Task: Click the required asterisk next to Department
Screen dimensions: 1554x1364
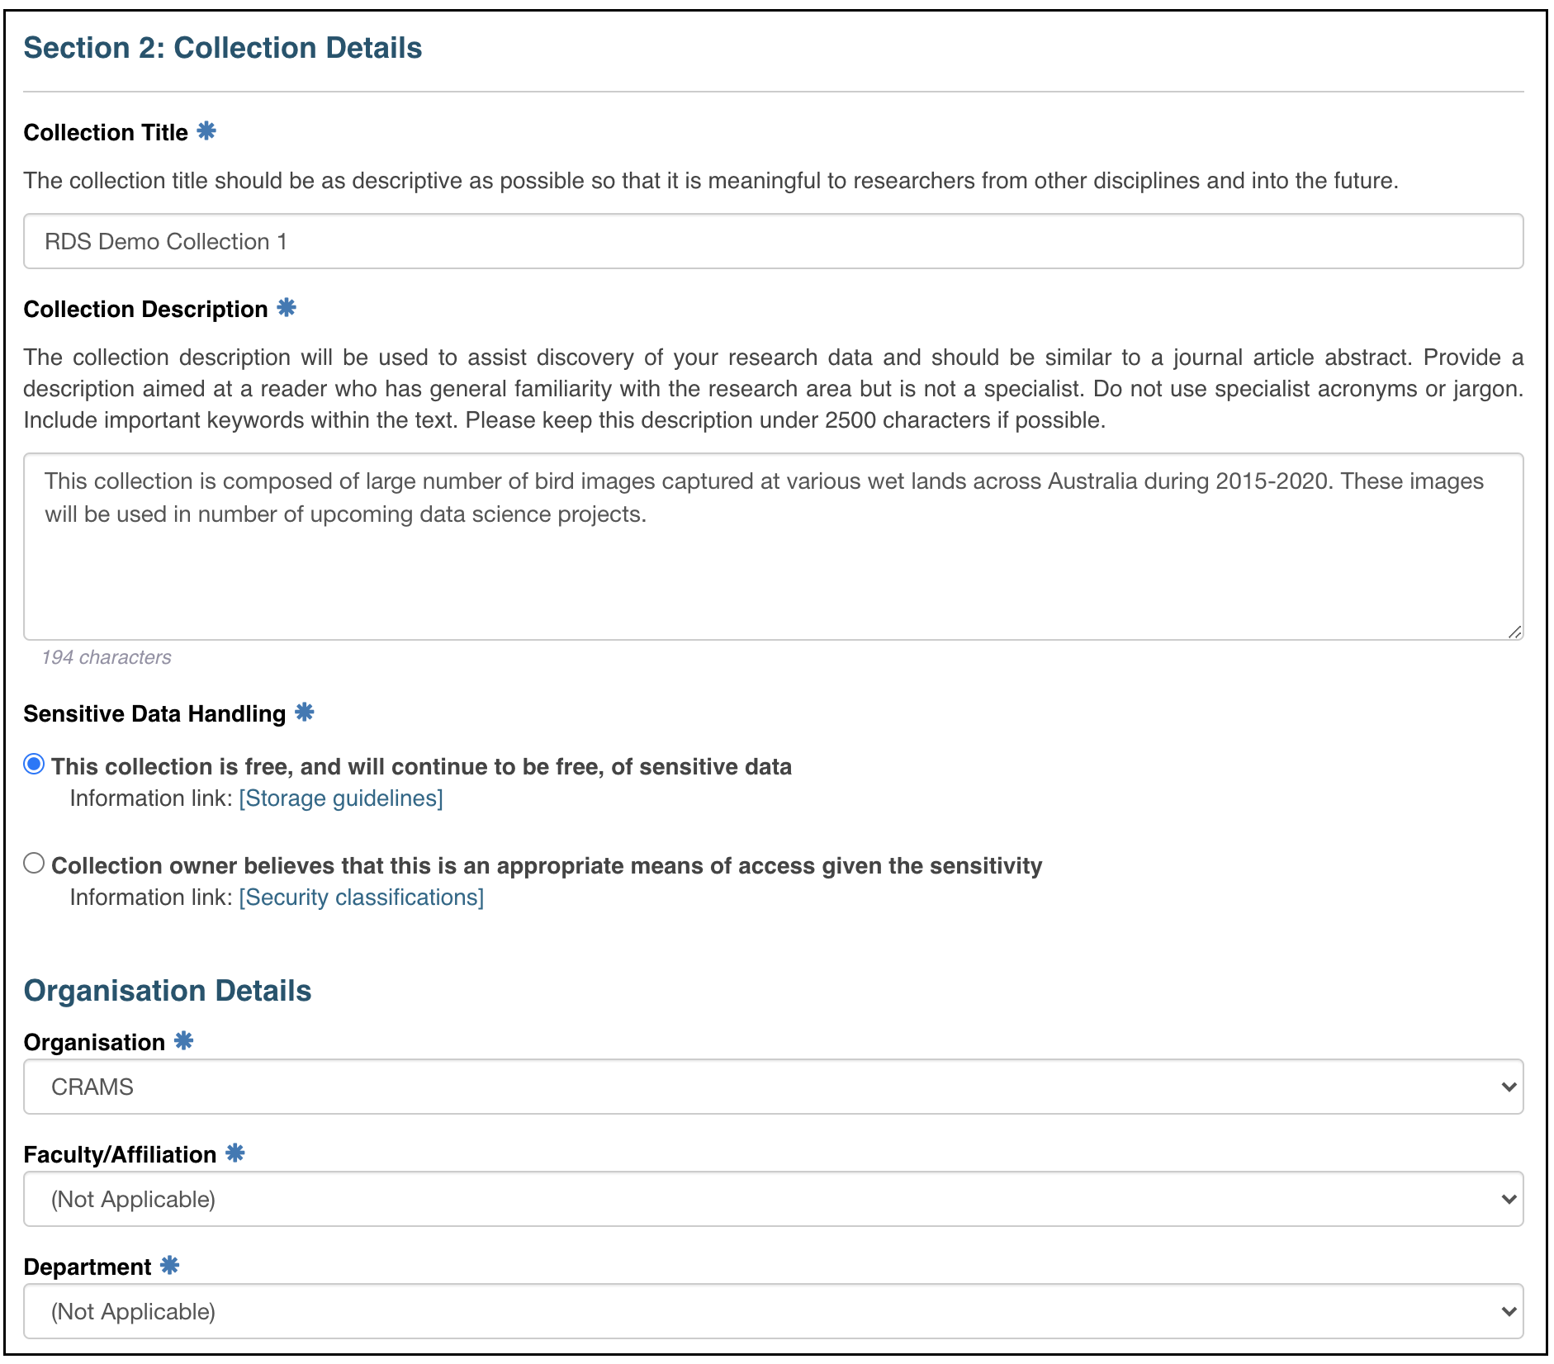Action: (x=170, y=1265)
